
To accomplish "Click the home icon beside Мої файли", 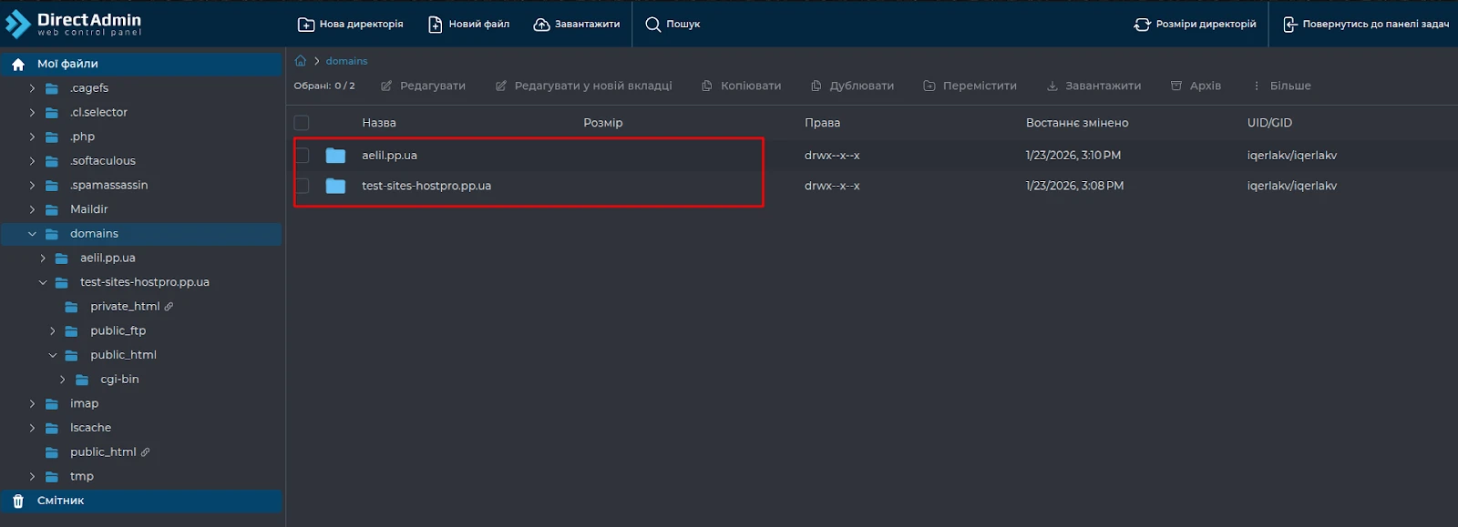I will point(18,64).
